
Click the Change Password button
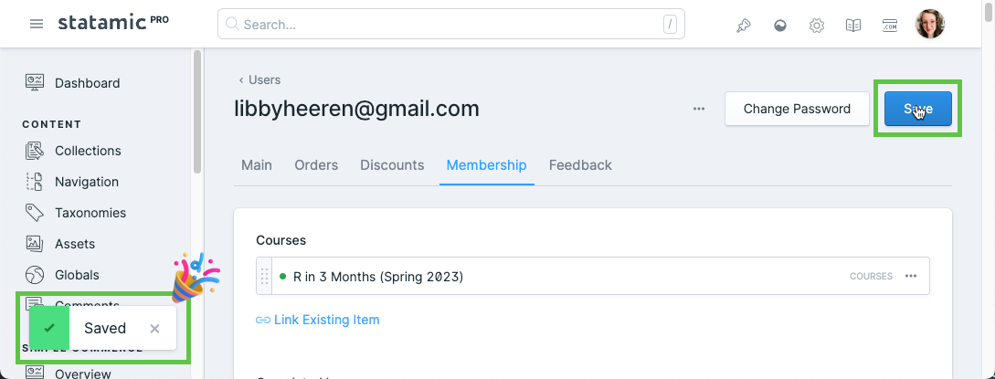click(797, 109)
